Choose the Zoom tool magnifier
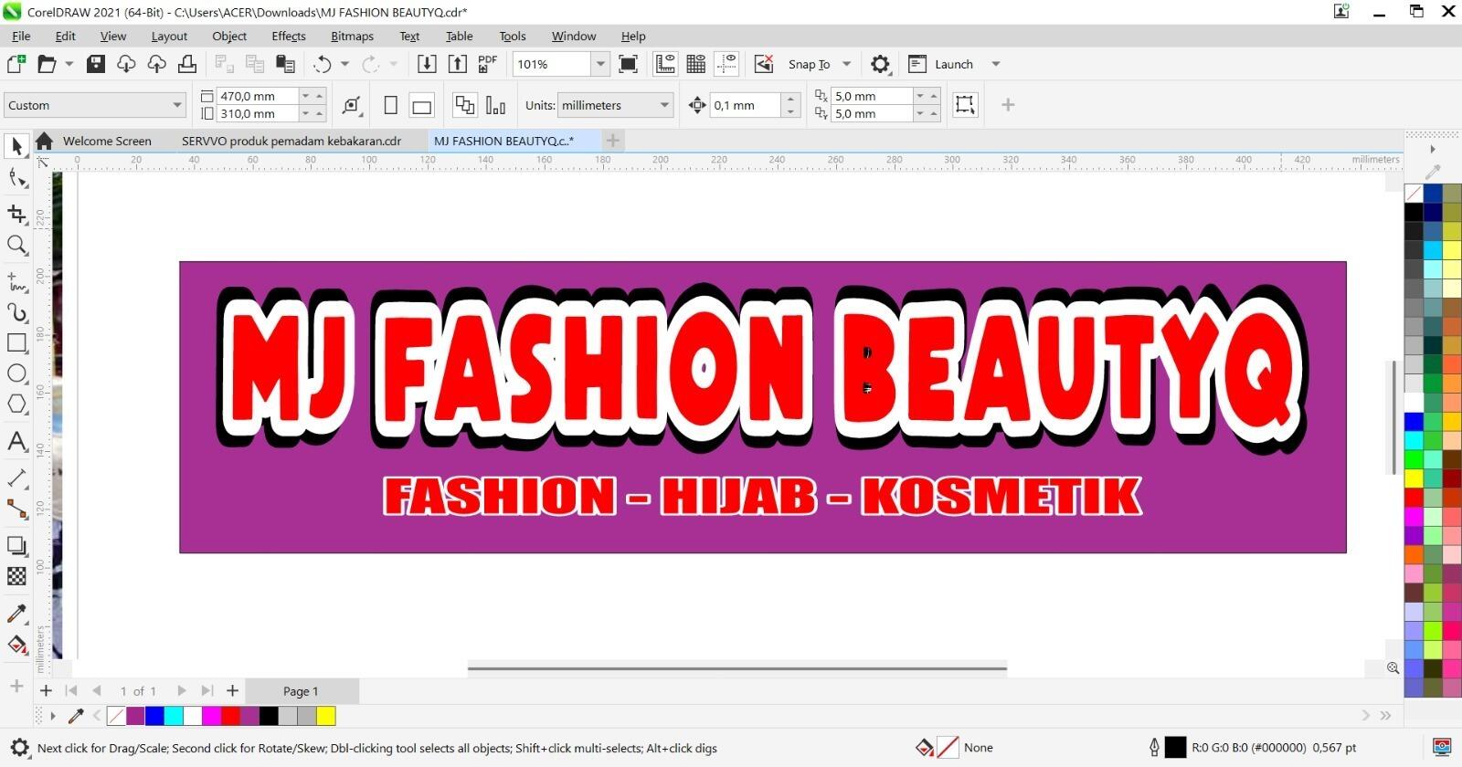The width and height of the screenshot is (1462, 767). point(16,245)
